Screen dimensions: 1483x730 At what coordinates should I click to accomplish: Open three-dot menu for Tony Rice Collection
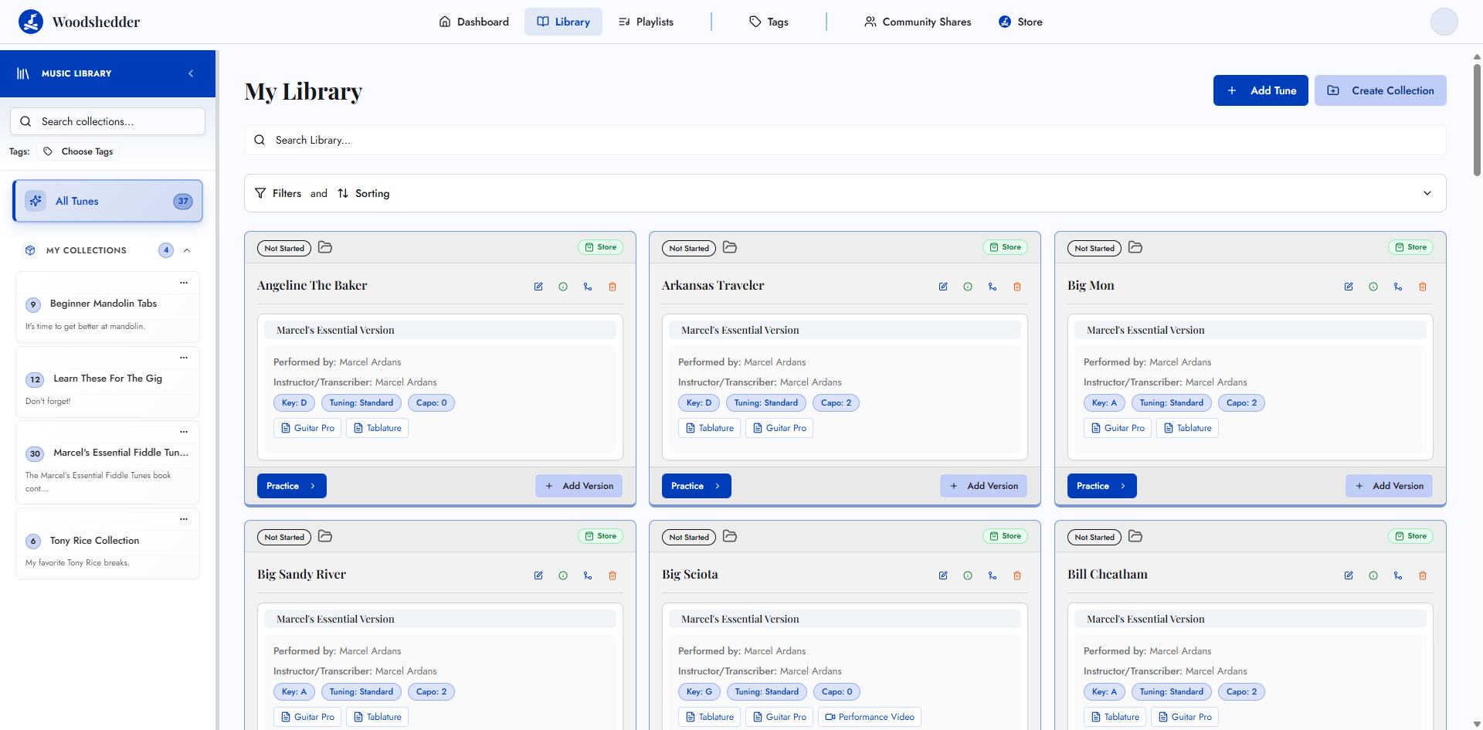coord(184,519)
